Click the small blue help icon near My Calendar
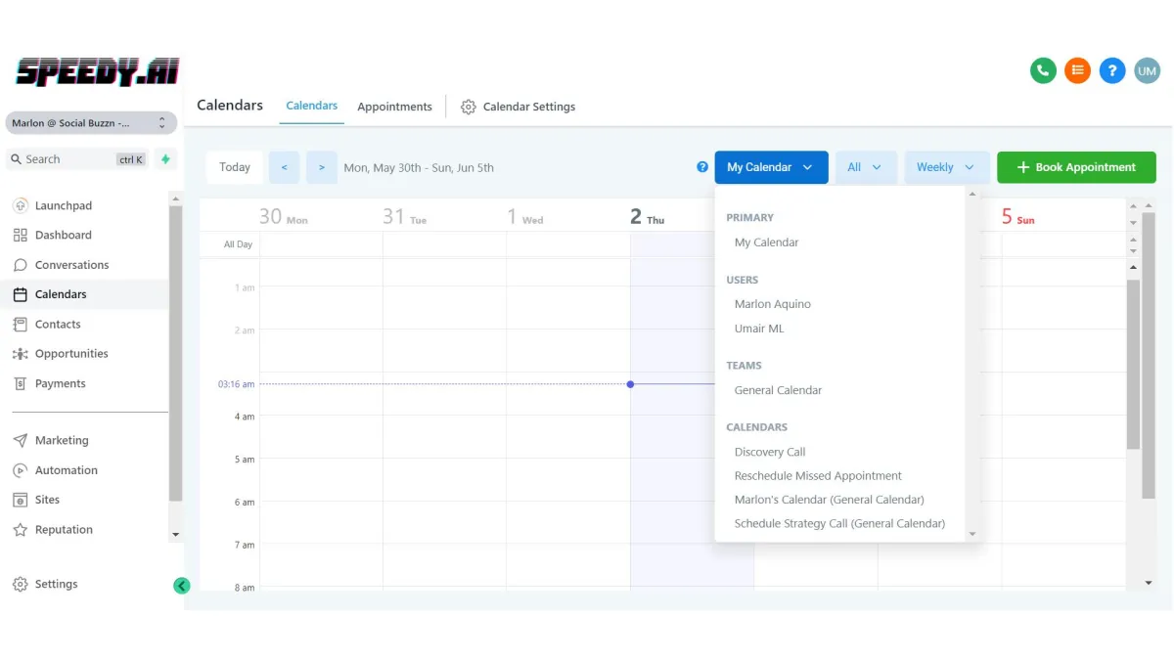 click(702, 167)
